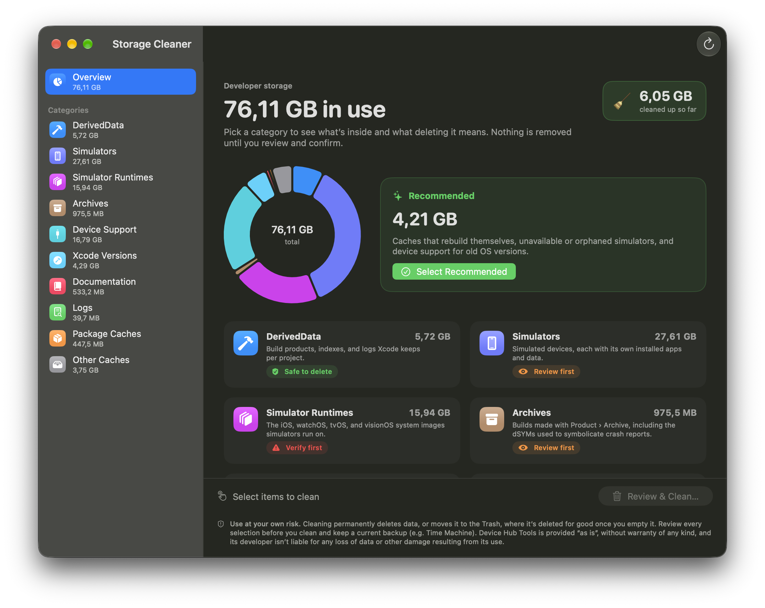Click the 76,11 GB total donut center label

pos(292,234)
